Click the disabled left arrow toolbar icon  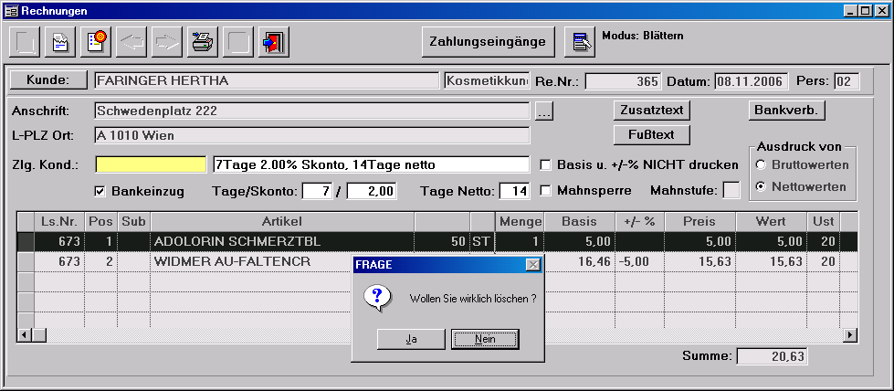click(131, 42)
